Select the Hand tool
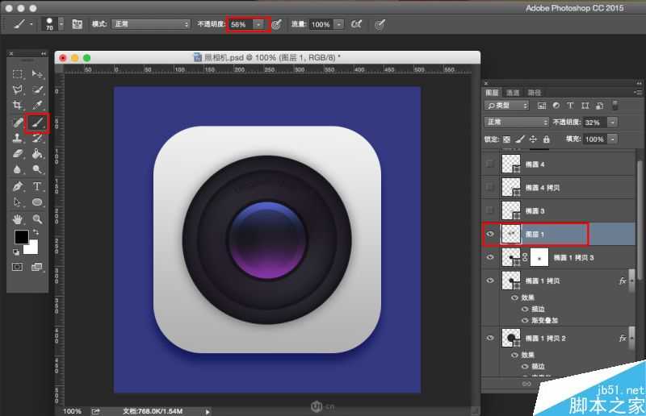Screen dimensions: 646x416 point(17,219)
